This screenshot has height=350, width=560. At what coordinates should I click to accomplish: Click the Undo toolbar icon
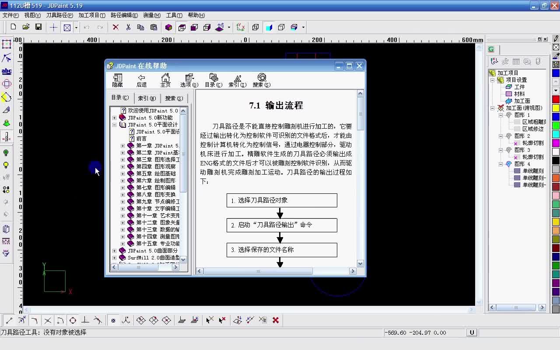(x=87, y=27)
